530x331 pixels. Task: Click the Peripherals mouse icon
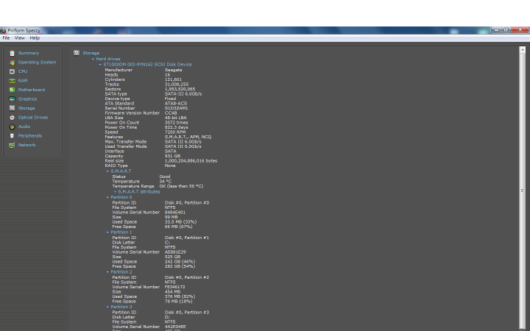pyautogui.click(x=13, y=136)
